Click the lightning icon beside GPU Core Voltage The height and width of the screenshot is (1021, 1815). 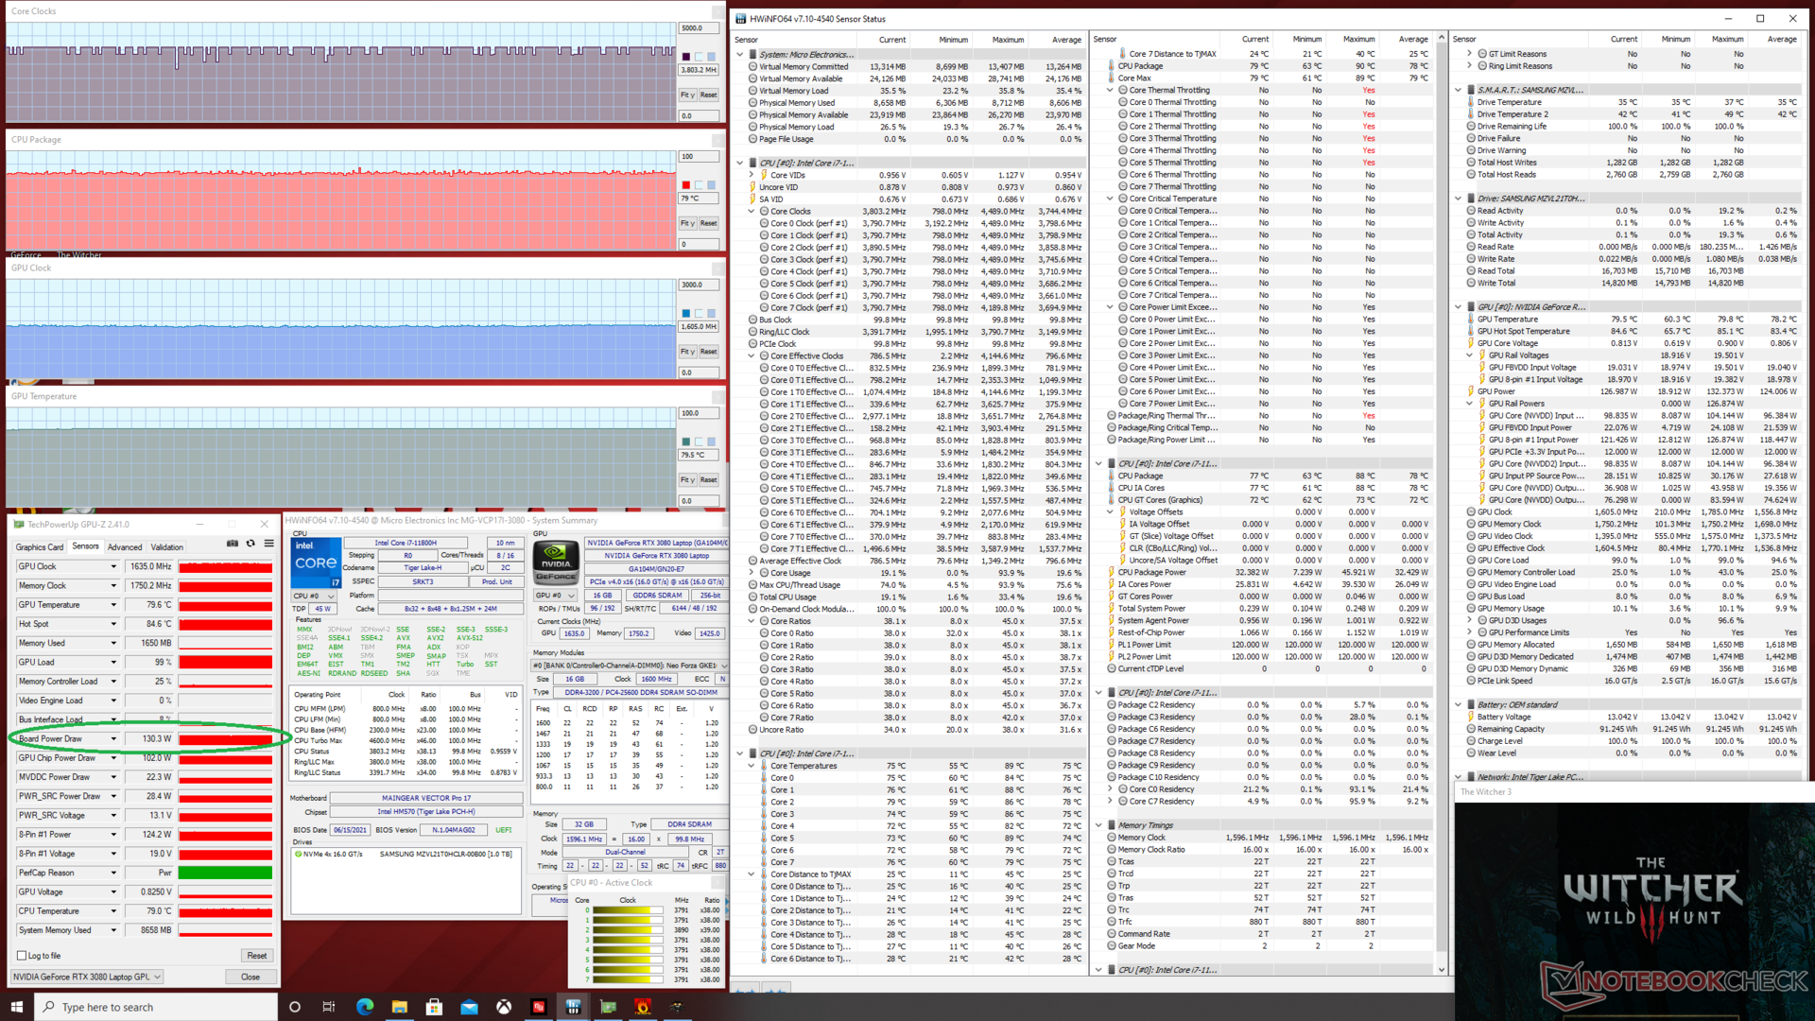(1472, 343)
